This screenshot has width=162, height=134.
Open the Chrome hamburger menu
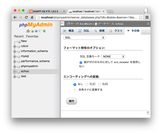(147, 17)
